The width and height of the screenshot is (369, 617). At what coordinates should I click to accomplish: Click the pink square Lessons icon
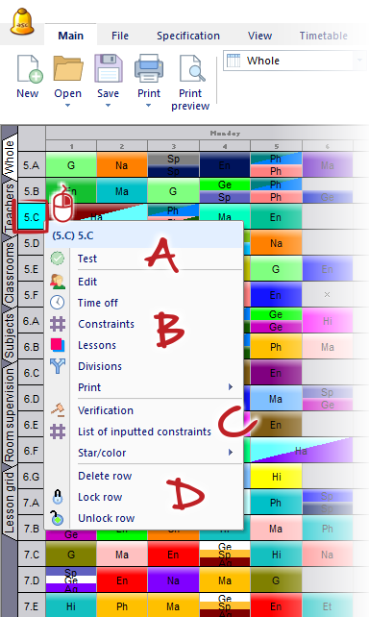58,345
